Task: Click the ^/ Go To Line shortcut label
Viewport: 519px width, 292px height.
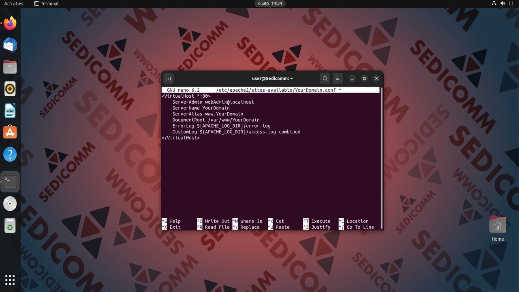Action: [x=356, y=227]
